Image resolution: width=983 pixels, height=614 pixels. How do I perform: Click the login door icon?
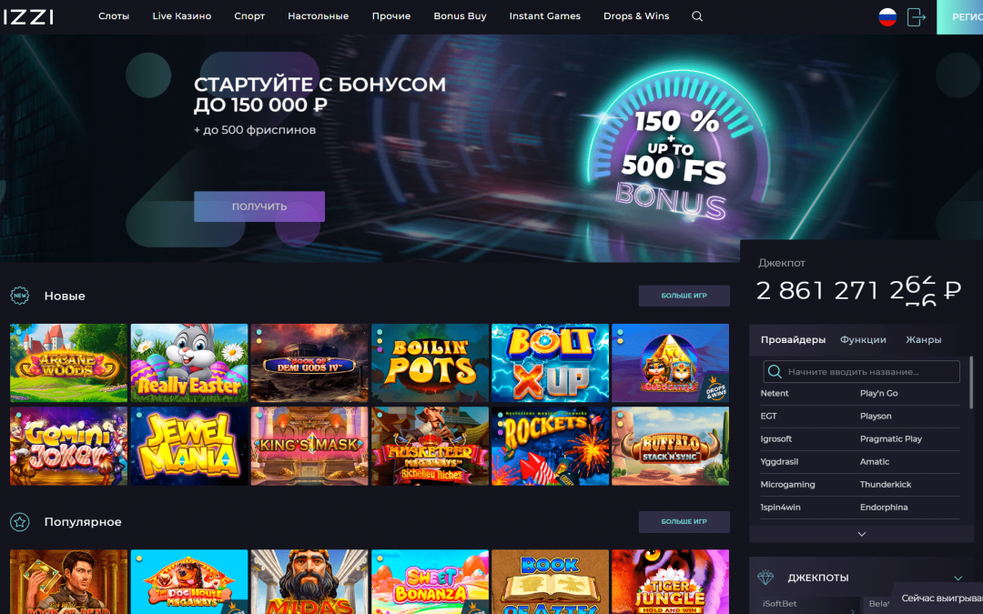[916, 17]
